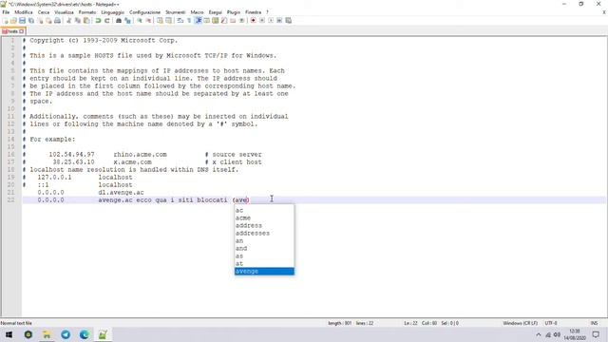Open Microsoft Edge from the taskbar
Screen dimensions: 608x342
[85, 334]
